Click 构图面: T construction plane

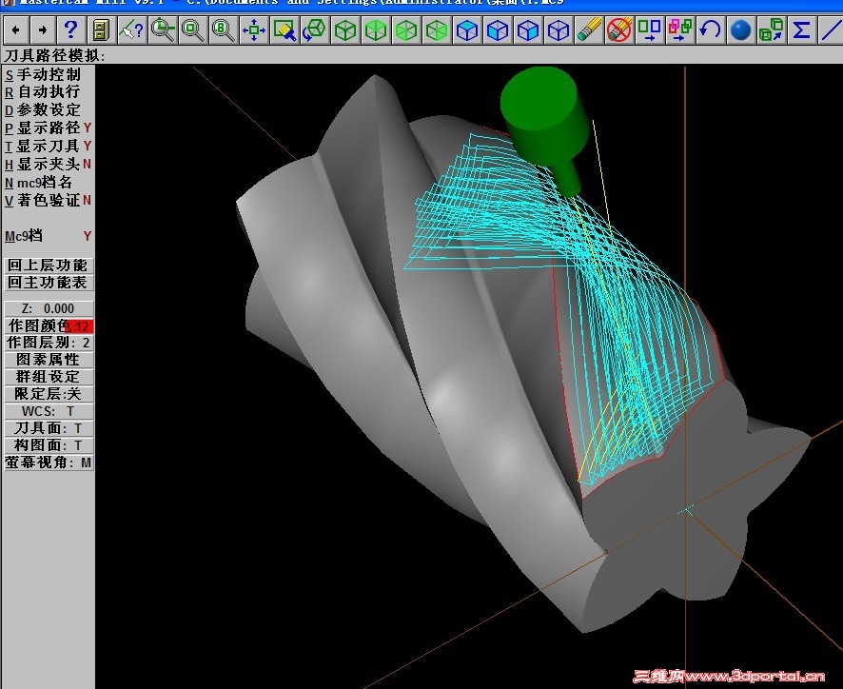pos(49,445)
